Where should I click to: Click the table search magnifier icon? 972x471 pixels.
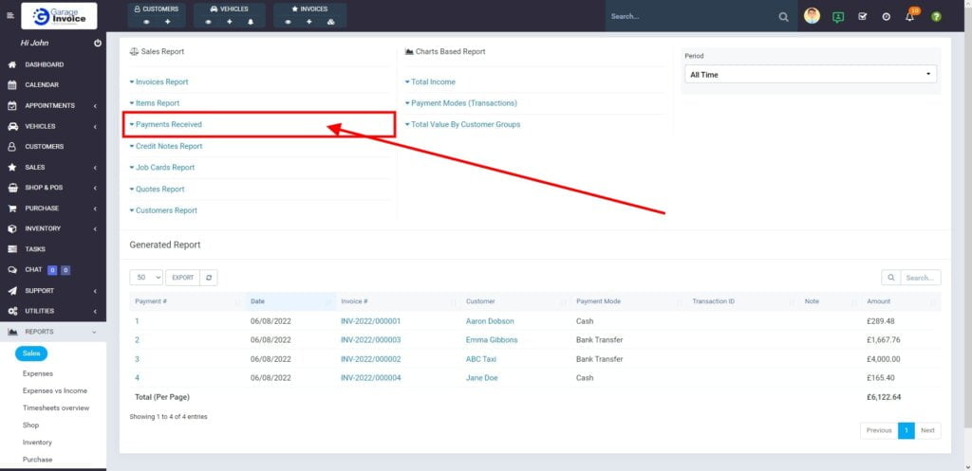[x=890, y=278]
